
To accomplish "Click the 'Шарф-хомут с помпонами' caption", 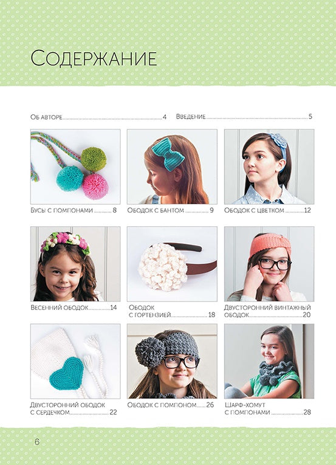I will [268, 408].
